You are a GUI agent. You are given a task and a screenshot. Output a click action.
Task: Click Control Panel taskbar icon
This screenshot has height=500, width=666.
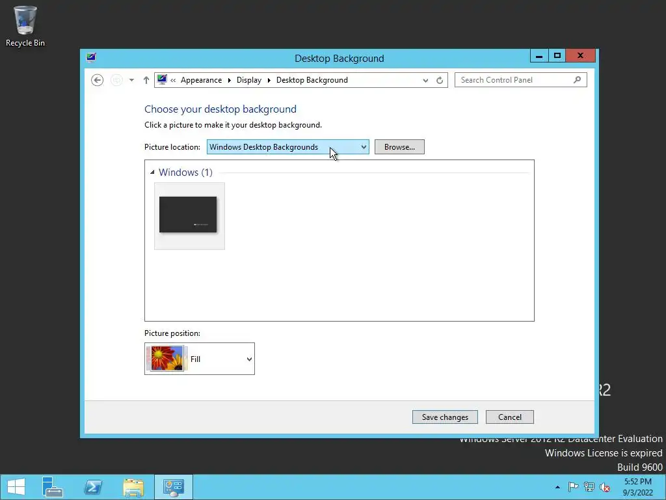pyautogui.click(x=173, y=487)
